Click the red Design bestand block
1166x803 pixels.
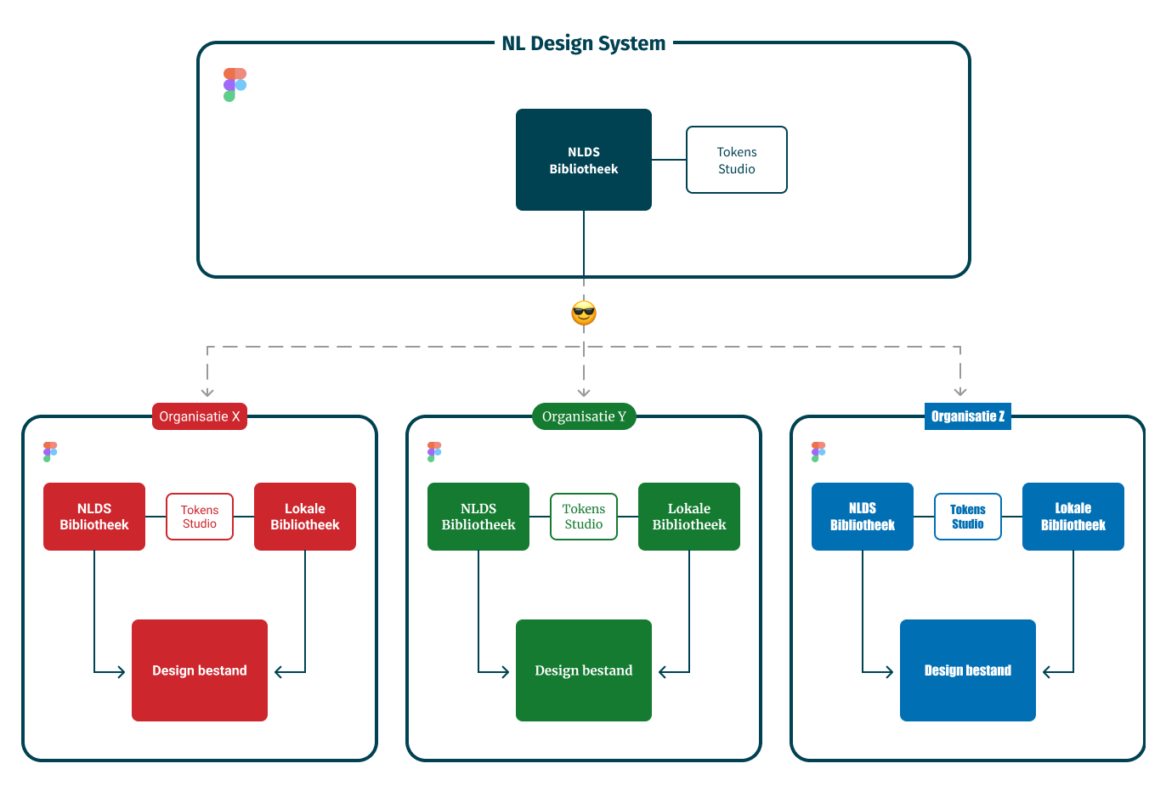click(x=200, y=670)
